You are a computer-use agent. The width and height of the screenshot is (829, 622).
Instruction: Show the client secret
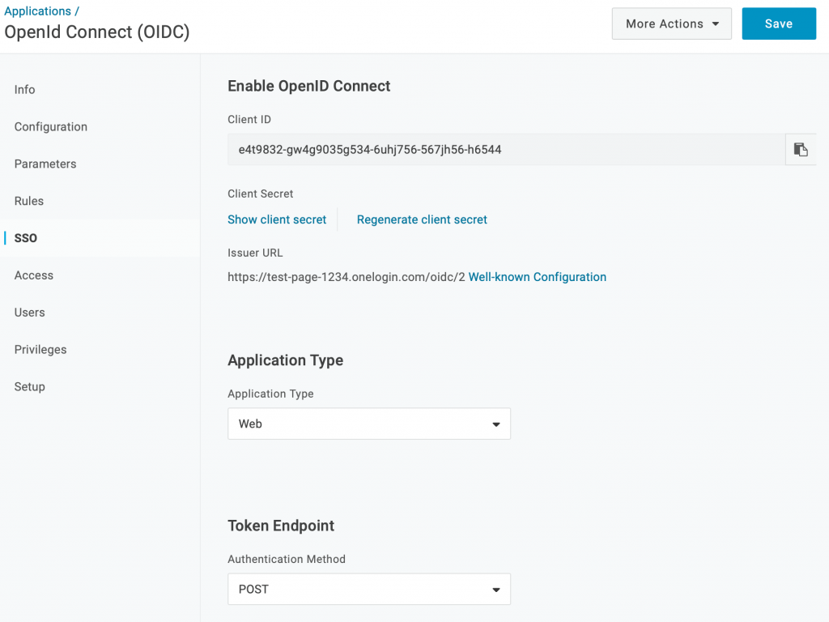tap(277, 219)
